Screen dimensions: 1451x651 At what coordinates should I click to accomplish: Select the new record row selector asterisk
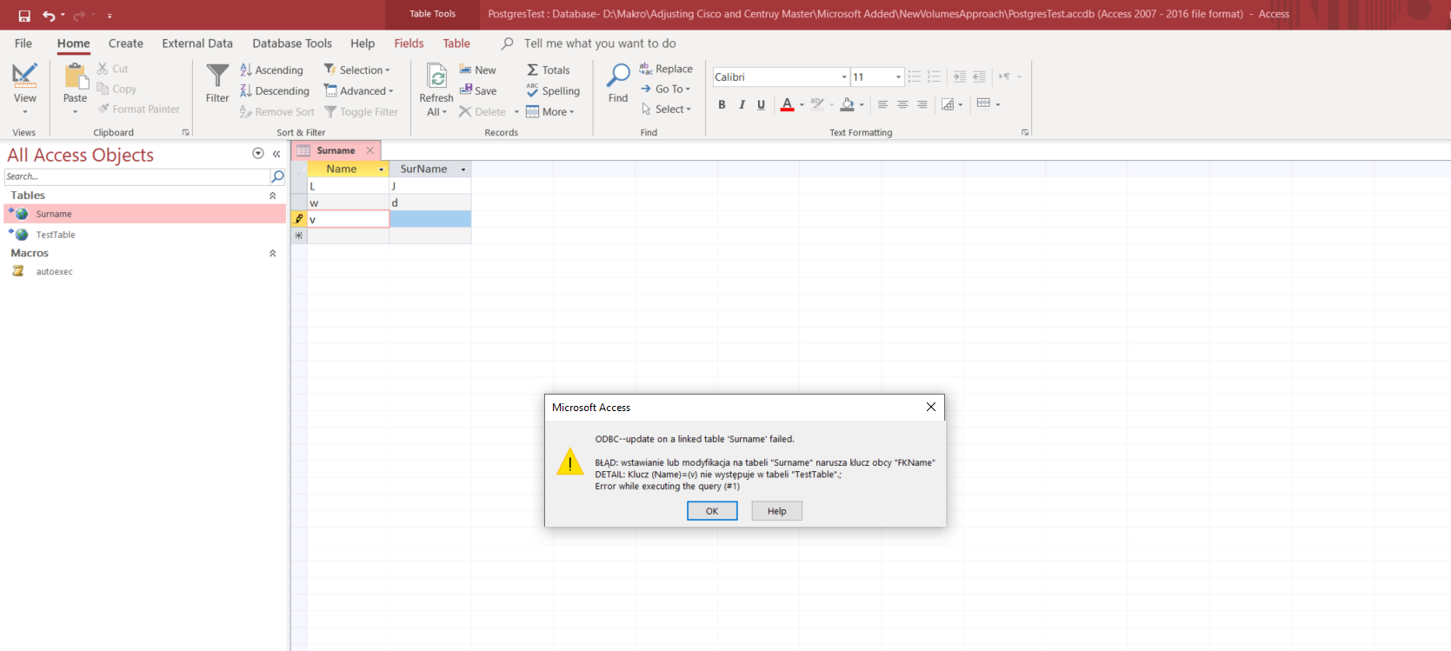299,236
